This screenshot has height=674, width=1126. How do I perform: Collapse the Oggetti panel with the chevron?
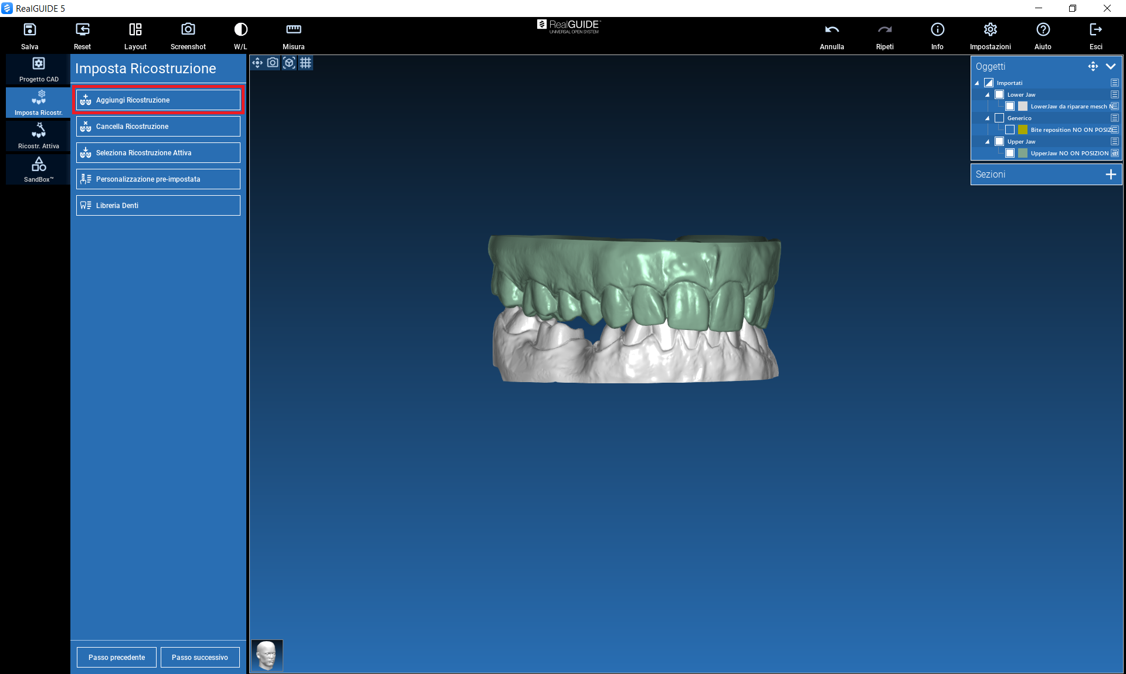[1111, 66]
